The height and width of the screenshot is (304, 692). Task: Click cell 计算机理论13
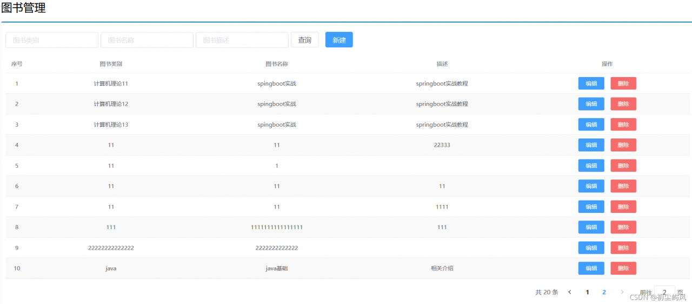coord(111,125)
